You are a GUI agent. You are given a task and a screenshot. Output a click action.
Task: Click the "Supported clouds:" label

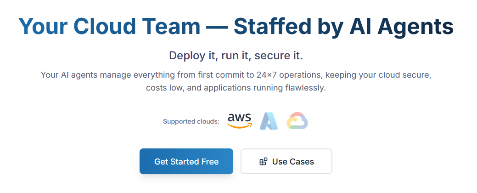(191, 122)
